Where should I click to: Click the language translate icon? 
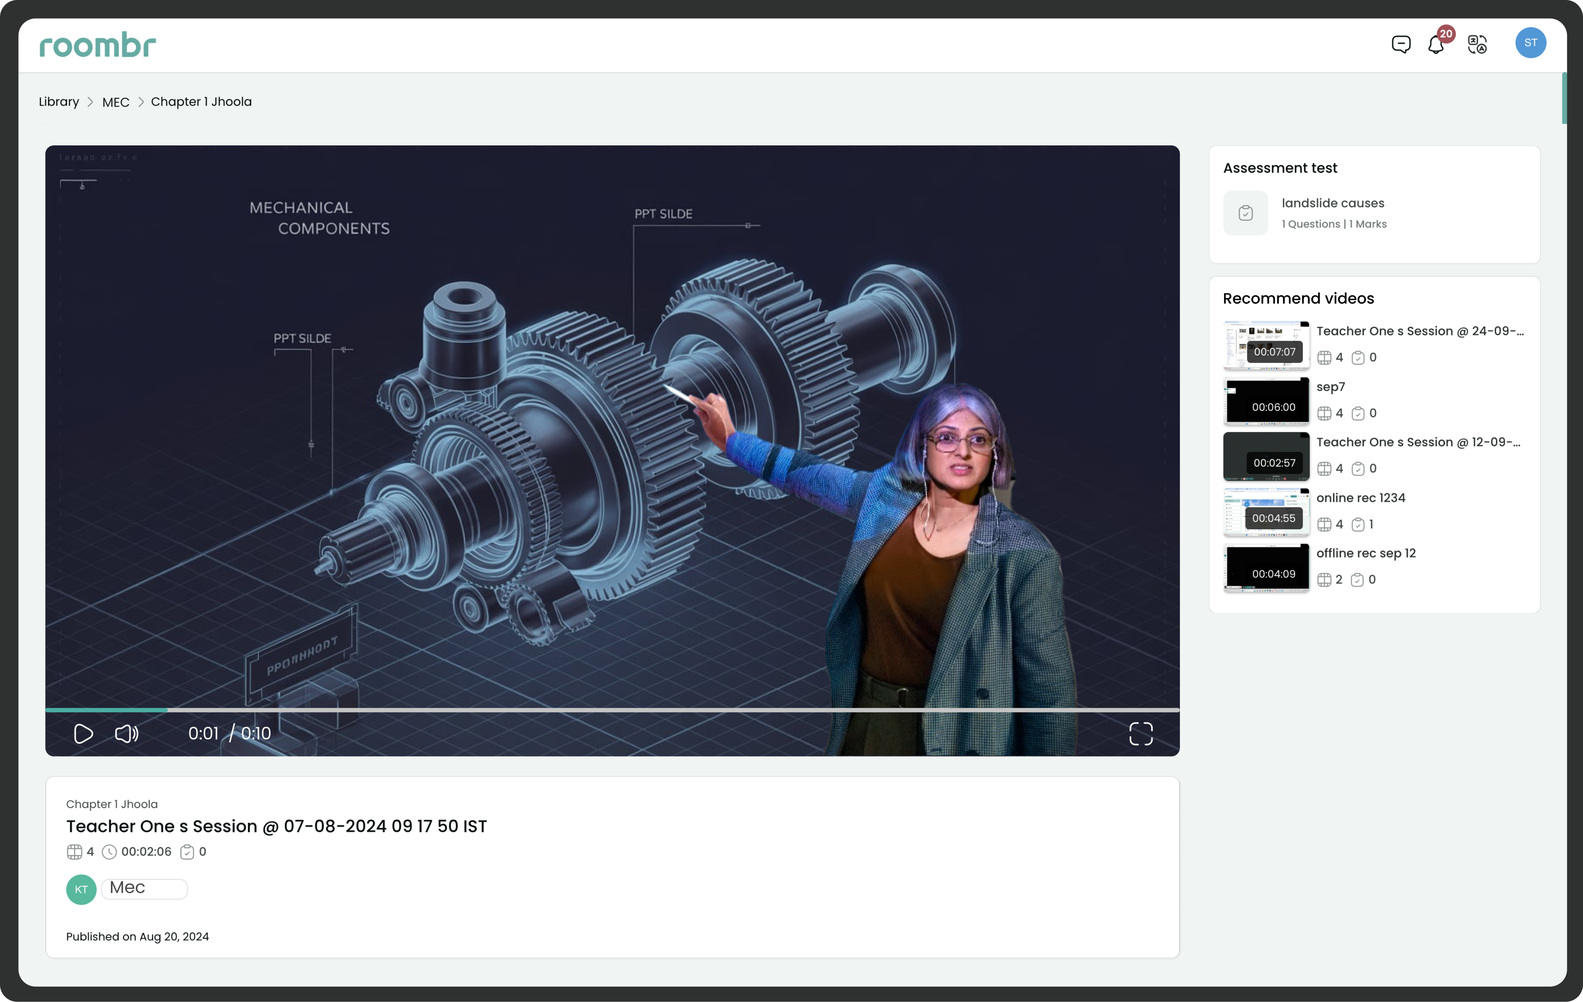tap(1477, 44)
